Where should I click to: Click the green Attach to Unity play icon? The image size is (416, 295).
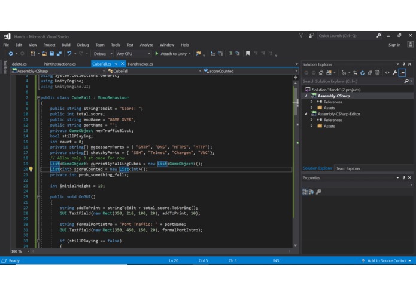157,54
